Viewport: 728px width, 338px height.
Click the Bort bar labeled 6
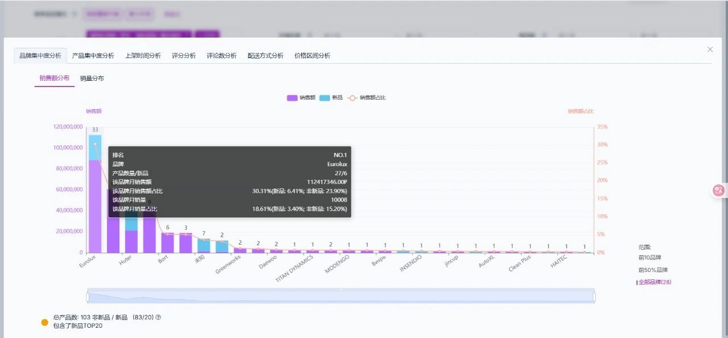click(x=167, y=243)
